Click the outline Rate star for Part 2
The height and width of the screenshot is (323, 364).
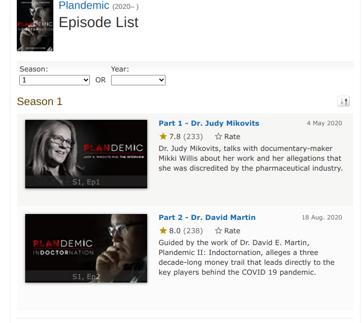point(218,231)
